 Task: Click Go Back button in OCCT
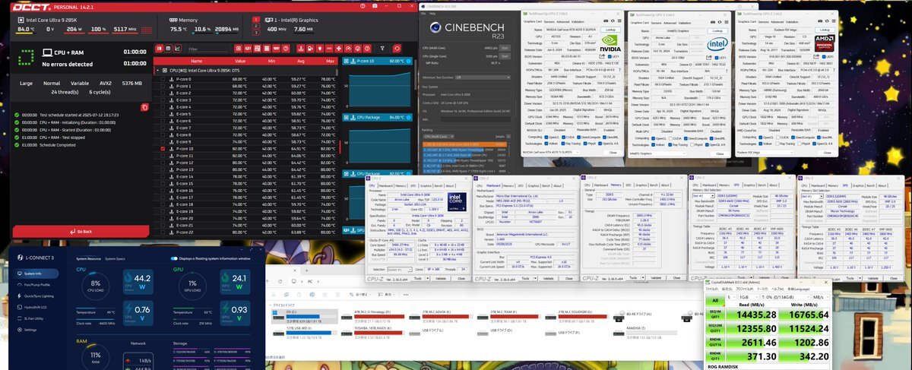[81, 231]
